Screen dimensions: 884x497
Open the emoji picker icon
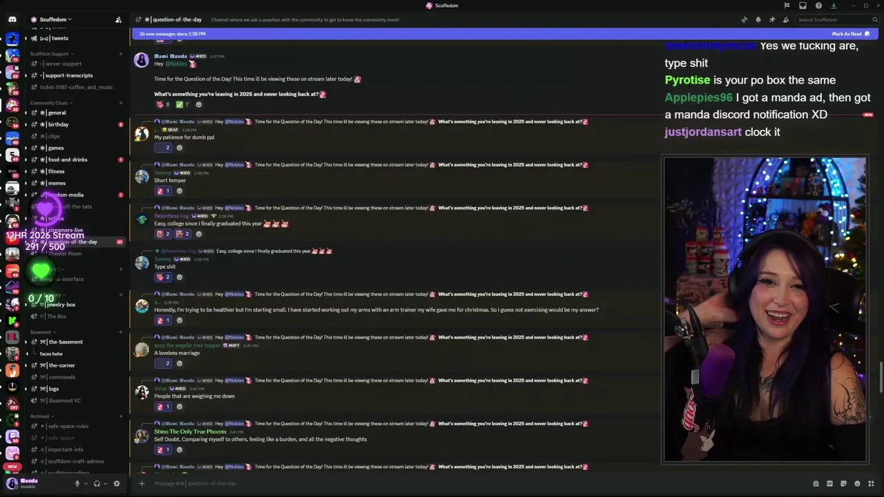(857, 483)
